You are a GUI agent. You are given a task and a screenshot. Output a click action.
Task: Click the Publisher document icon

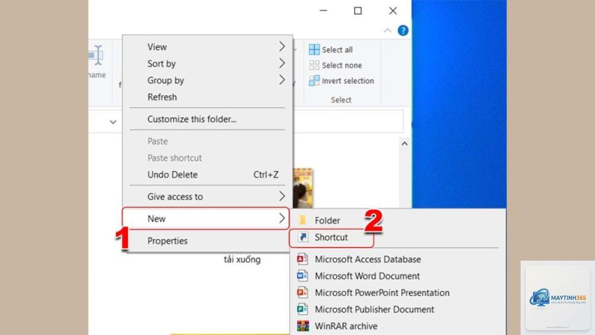[x=302, y=309]
